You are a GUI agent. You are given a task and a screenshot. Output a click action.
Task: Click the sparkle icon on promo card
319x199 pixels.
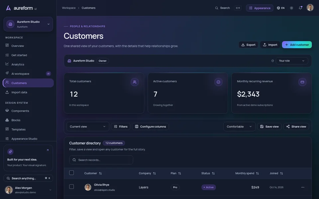10,152
